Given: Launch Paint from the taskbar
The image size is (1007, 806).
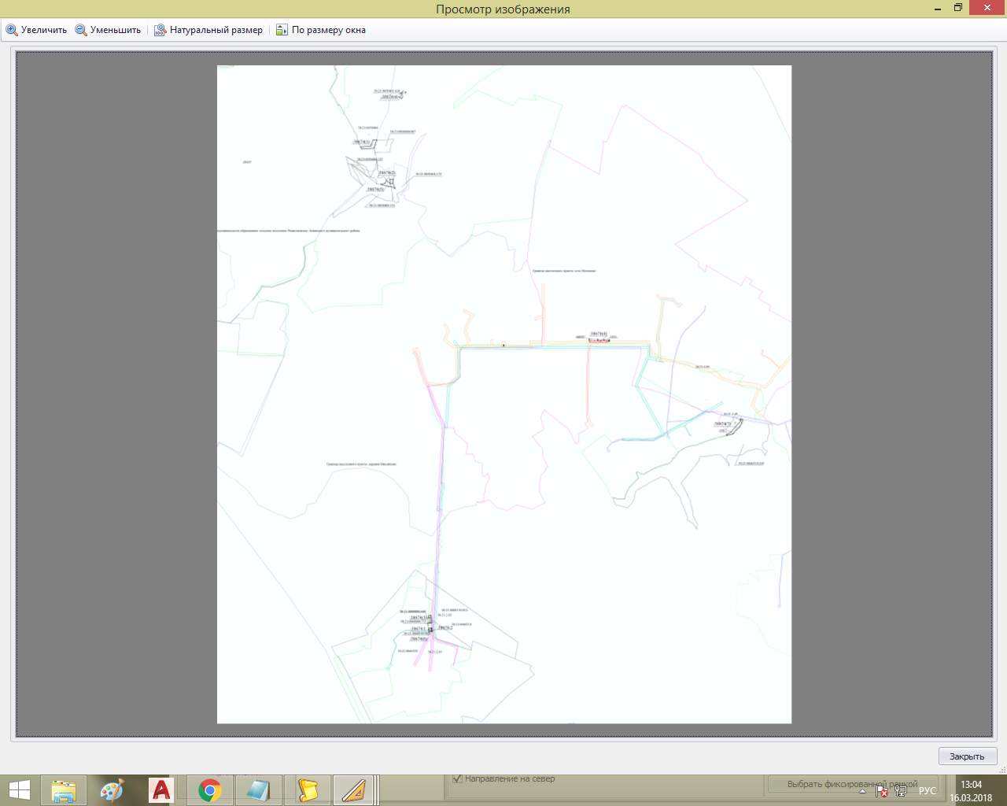Looking at the screenshot, I should pos(112,790).
